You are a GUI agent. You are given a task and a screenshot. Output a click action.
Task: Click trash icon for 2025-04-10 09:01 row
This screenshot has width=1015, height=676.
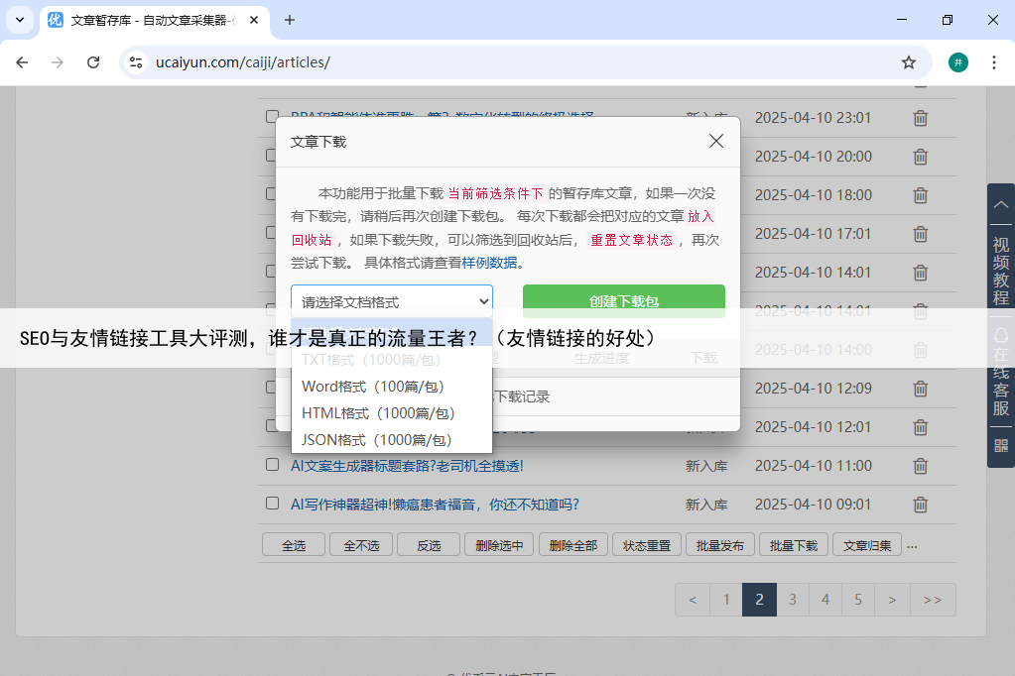click(x=920, y=505)
